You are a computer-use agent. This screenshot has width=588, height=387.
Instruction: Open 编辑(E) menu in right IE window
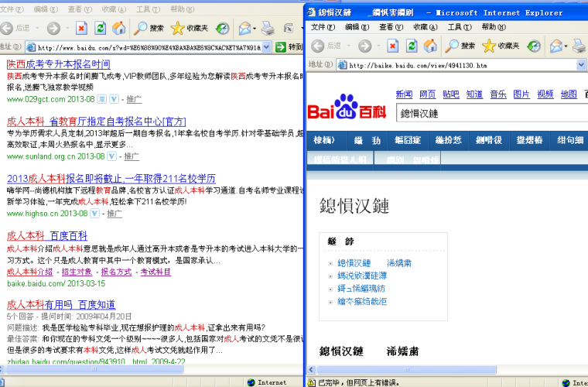click(357, 27)
